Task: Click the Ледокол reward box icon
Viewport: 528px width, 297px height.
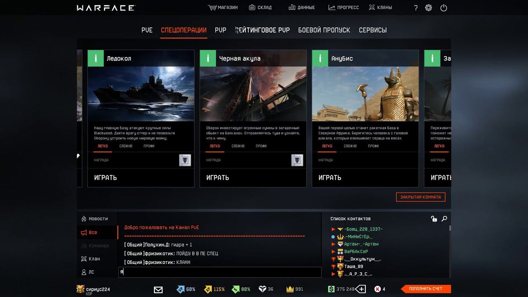Action: (185, 160)
